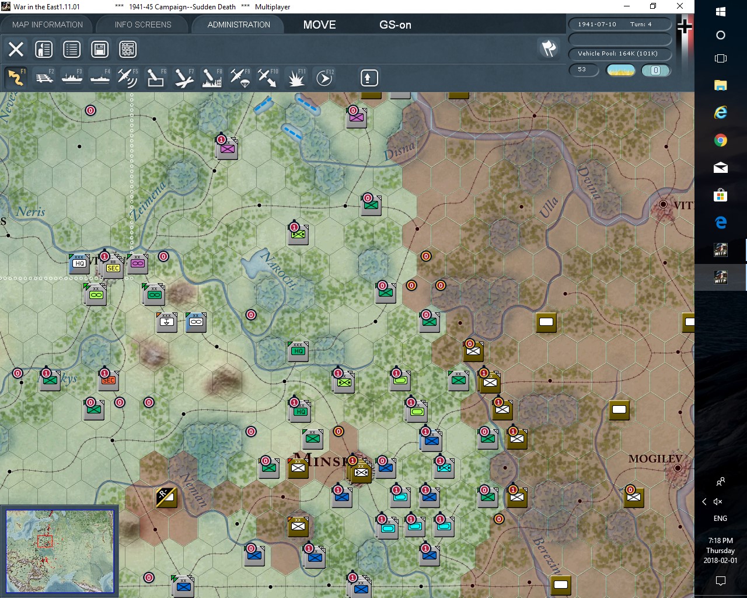Save the game with the floppy disk icon

coord(100,49)
